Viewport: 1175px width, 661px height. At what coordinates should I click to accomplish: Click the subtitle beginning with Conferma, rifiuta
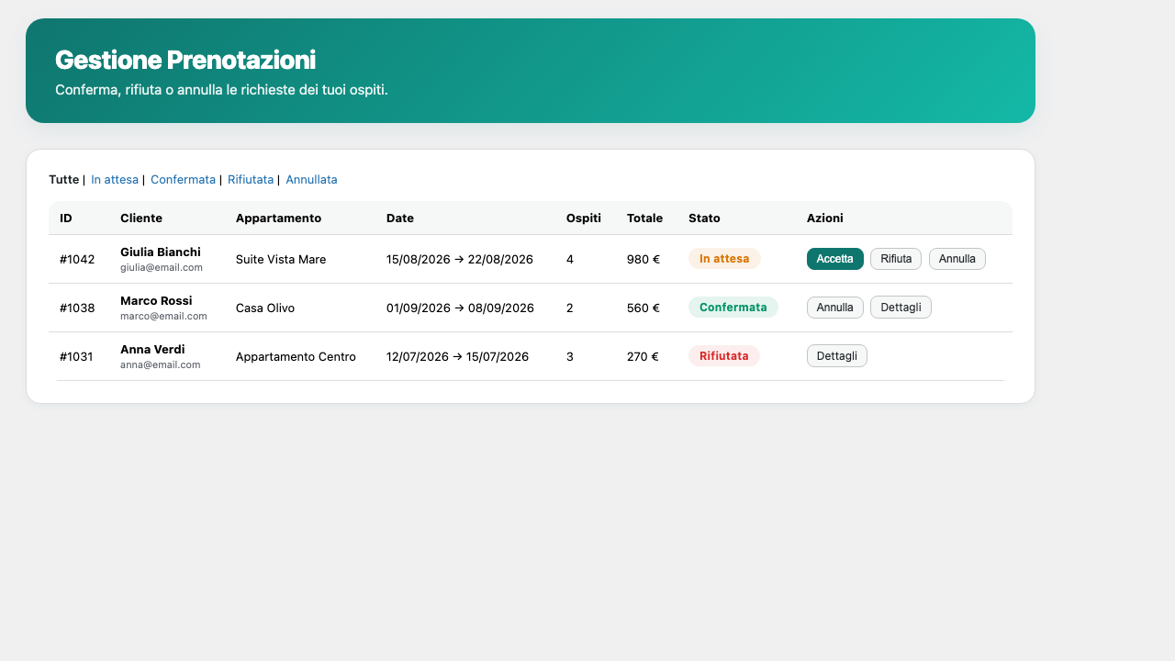point(221,90)
